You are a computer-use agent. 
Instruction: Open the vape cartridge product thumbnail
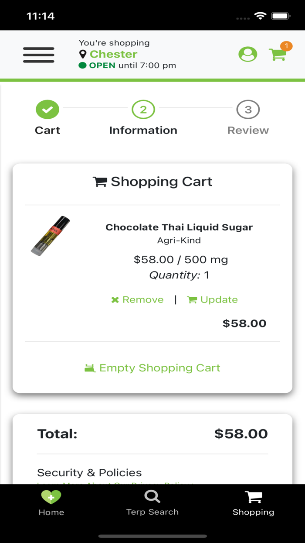51,236
